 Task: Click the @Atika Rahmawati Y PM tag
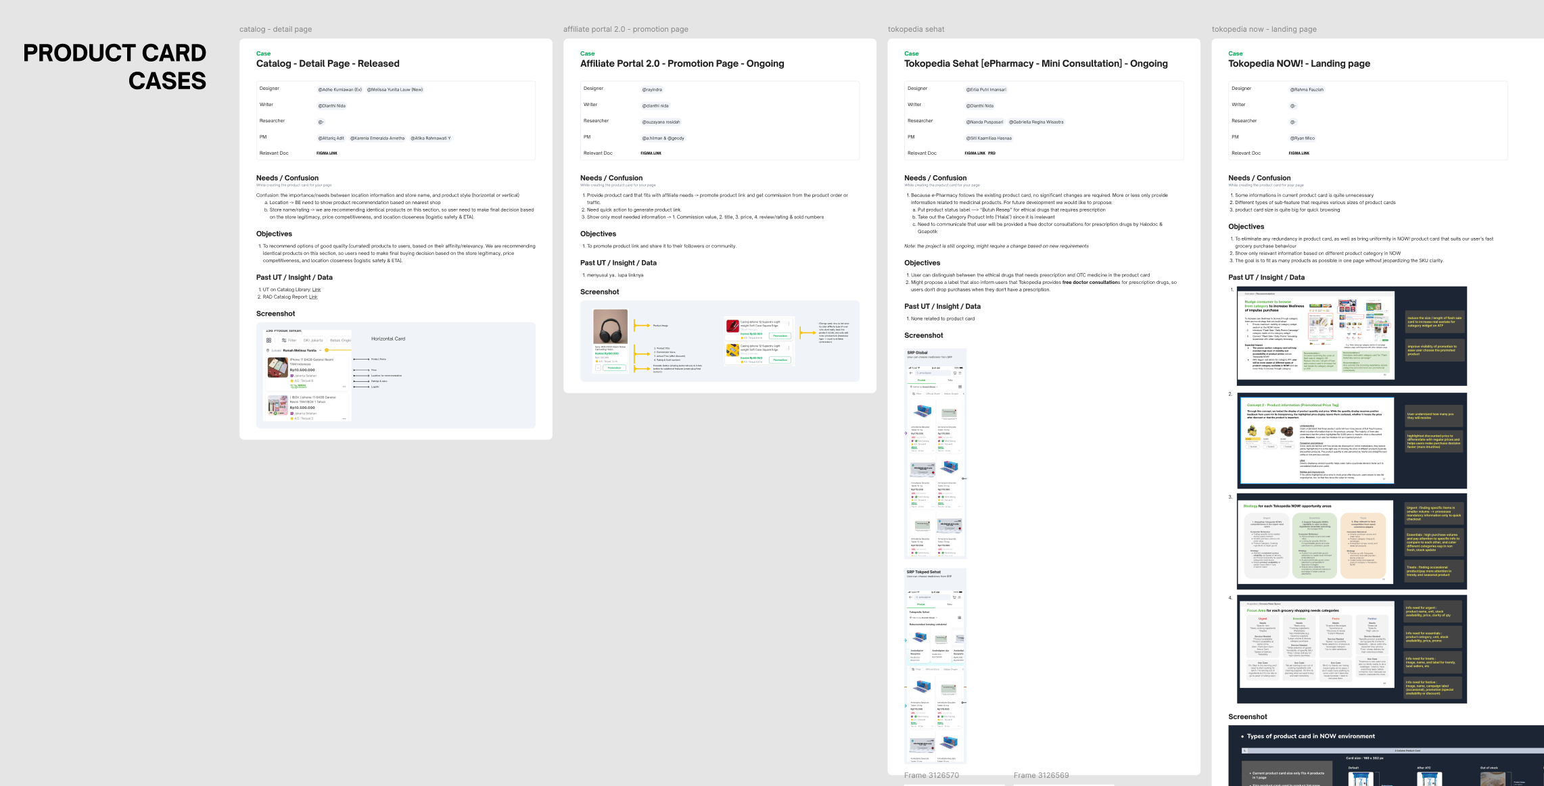[430, 139]
